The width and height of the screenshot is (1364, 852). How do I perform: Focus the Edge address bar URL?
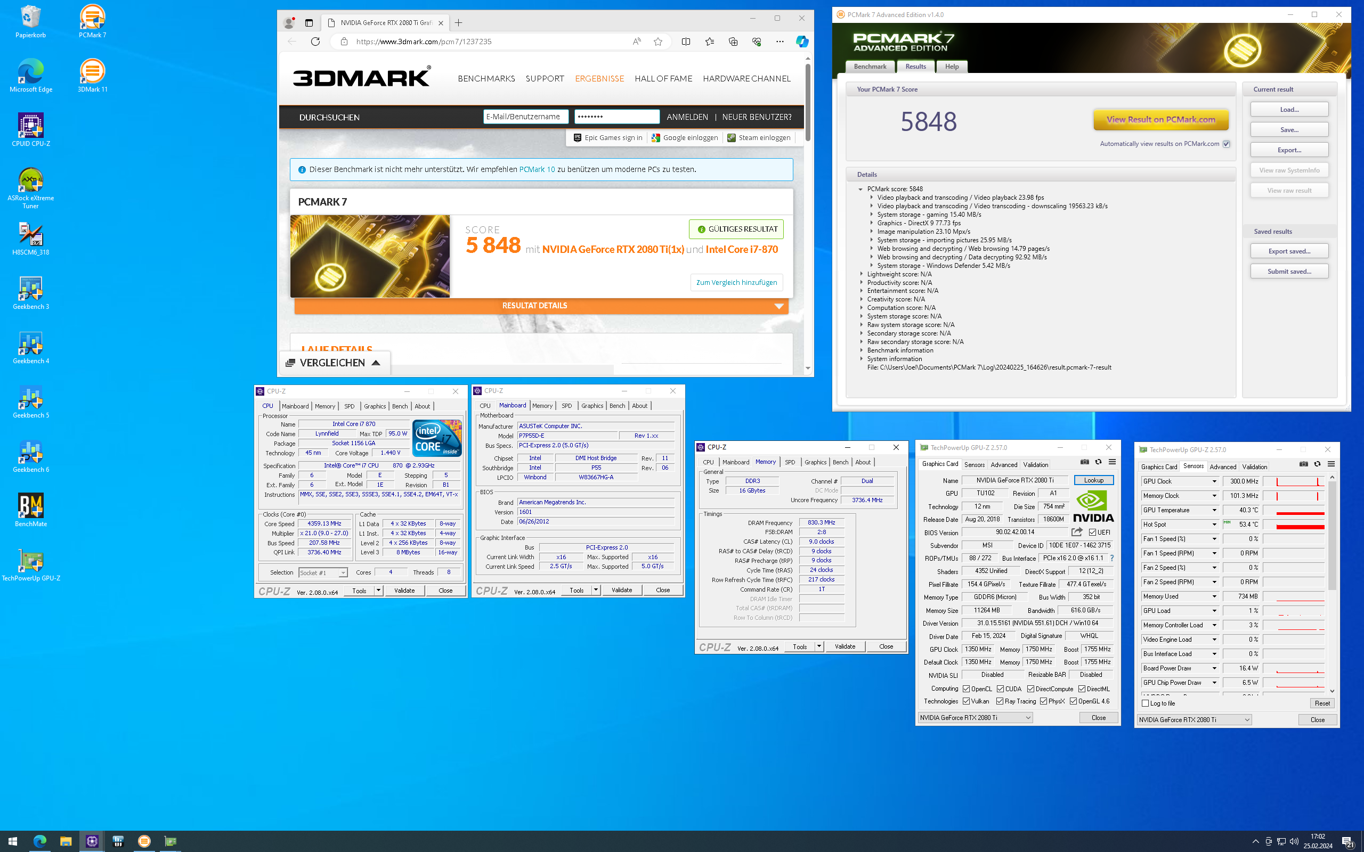[423, 42]
